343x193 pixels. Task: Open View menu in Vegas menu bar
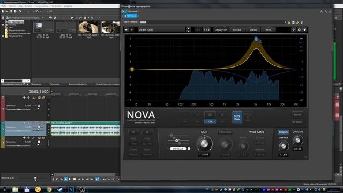click(20, 6)
